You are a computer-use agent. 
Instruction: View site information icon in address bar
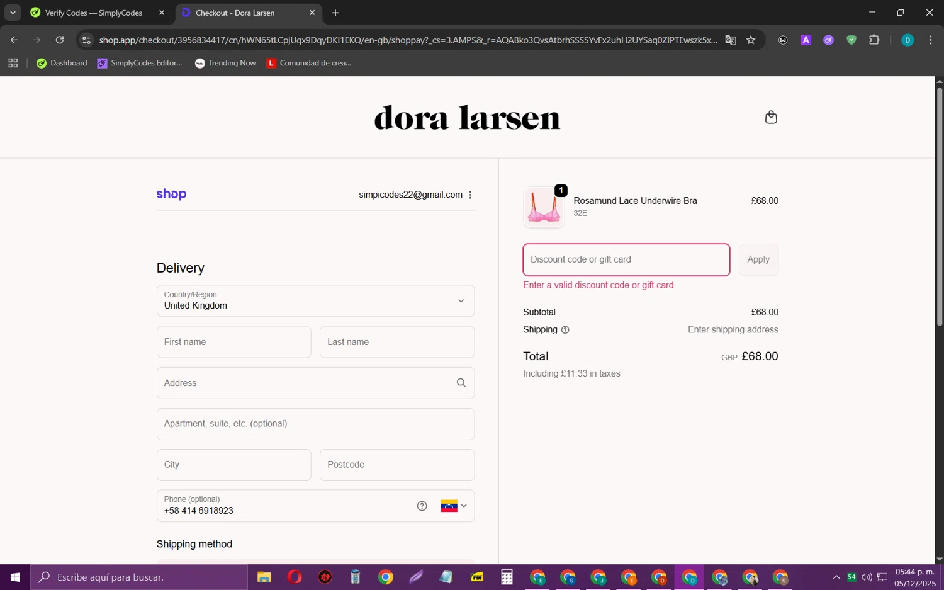coord(87,40)
